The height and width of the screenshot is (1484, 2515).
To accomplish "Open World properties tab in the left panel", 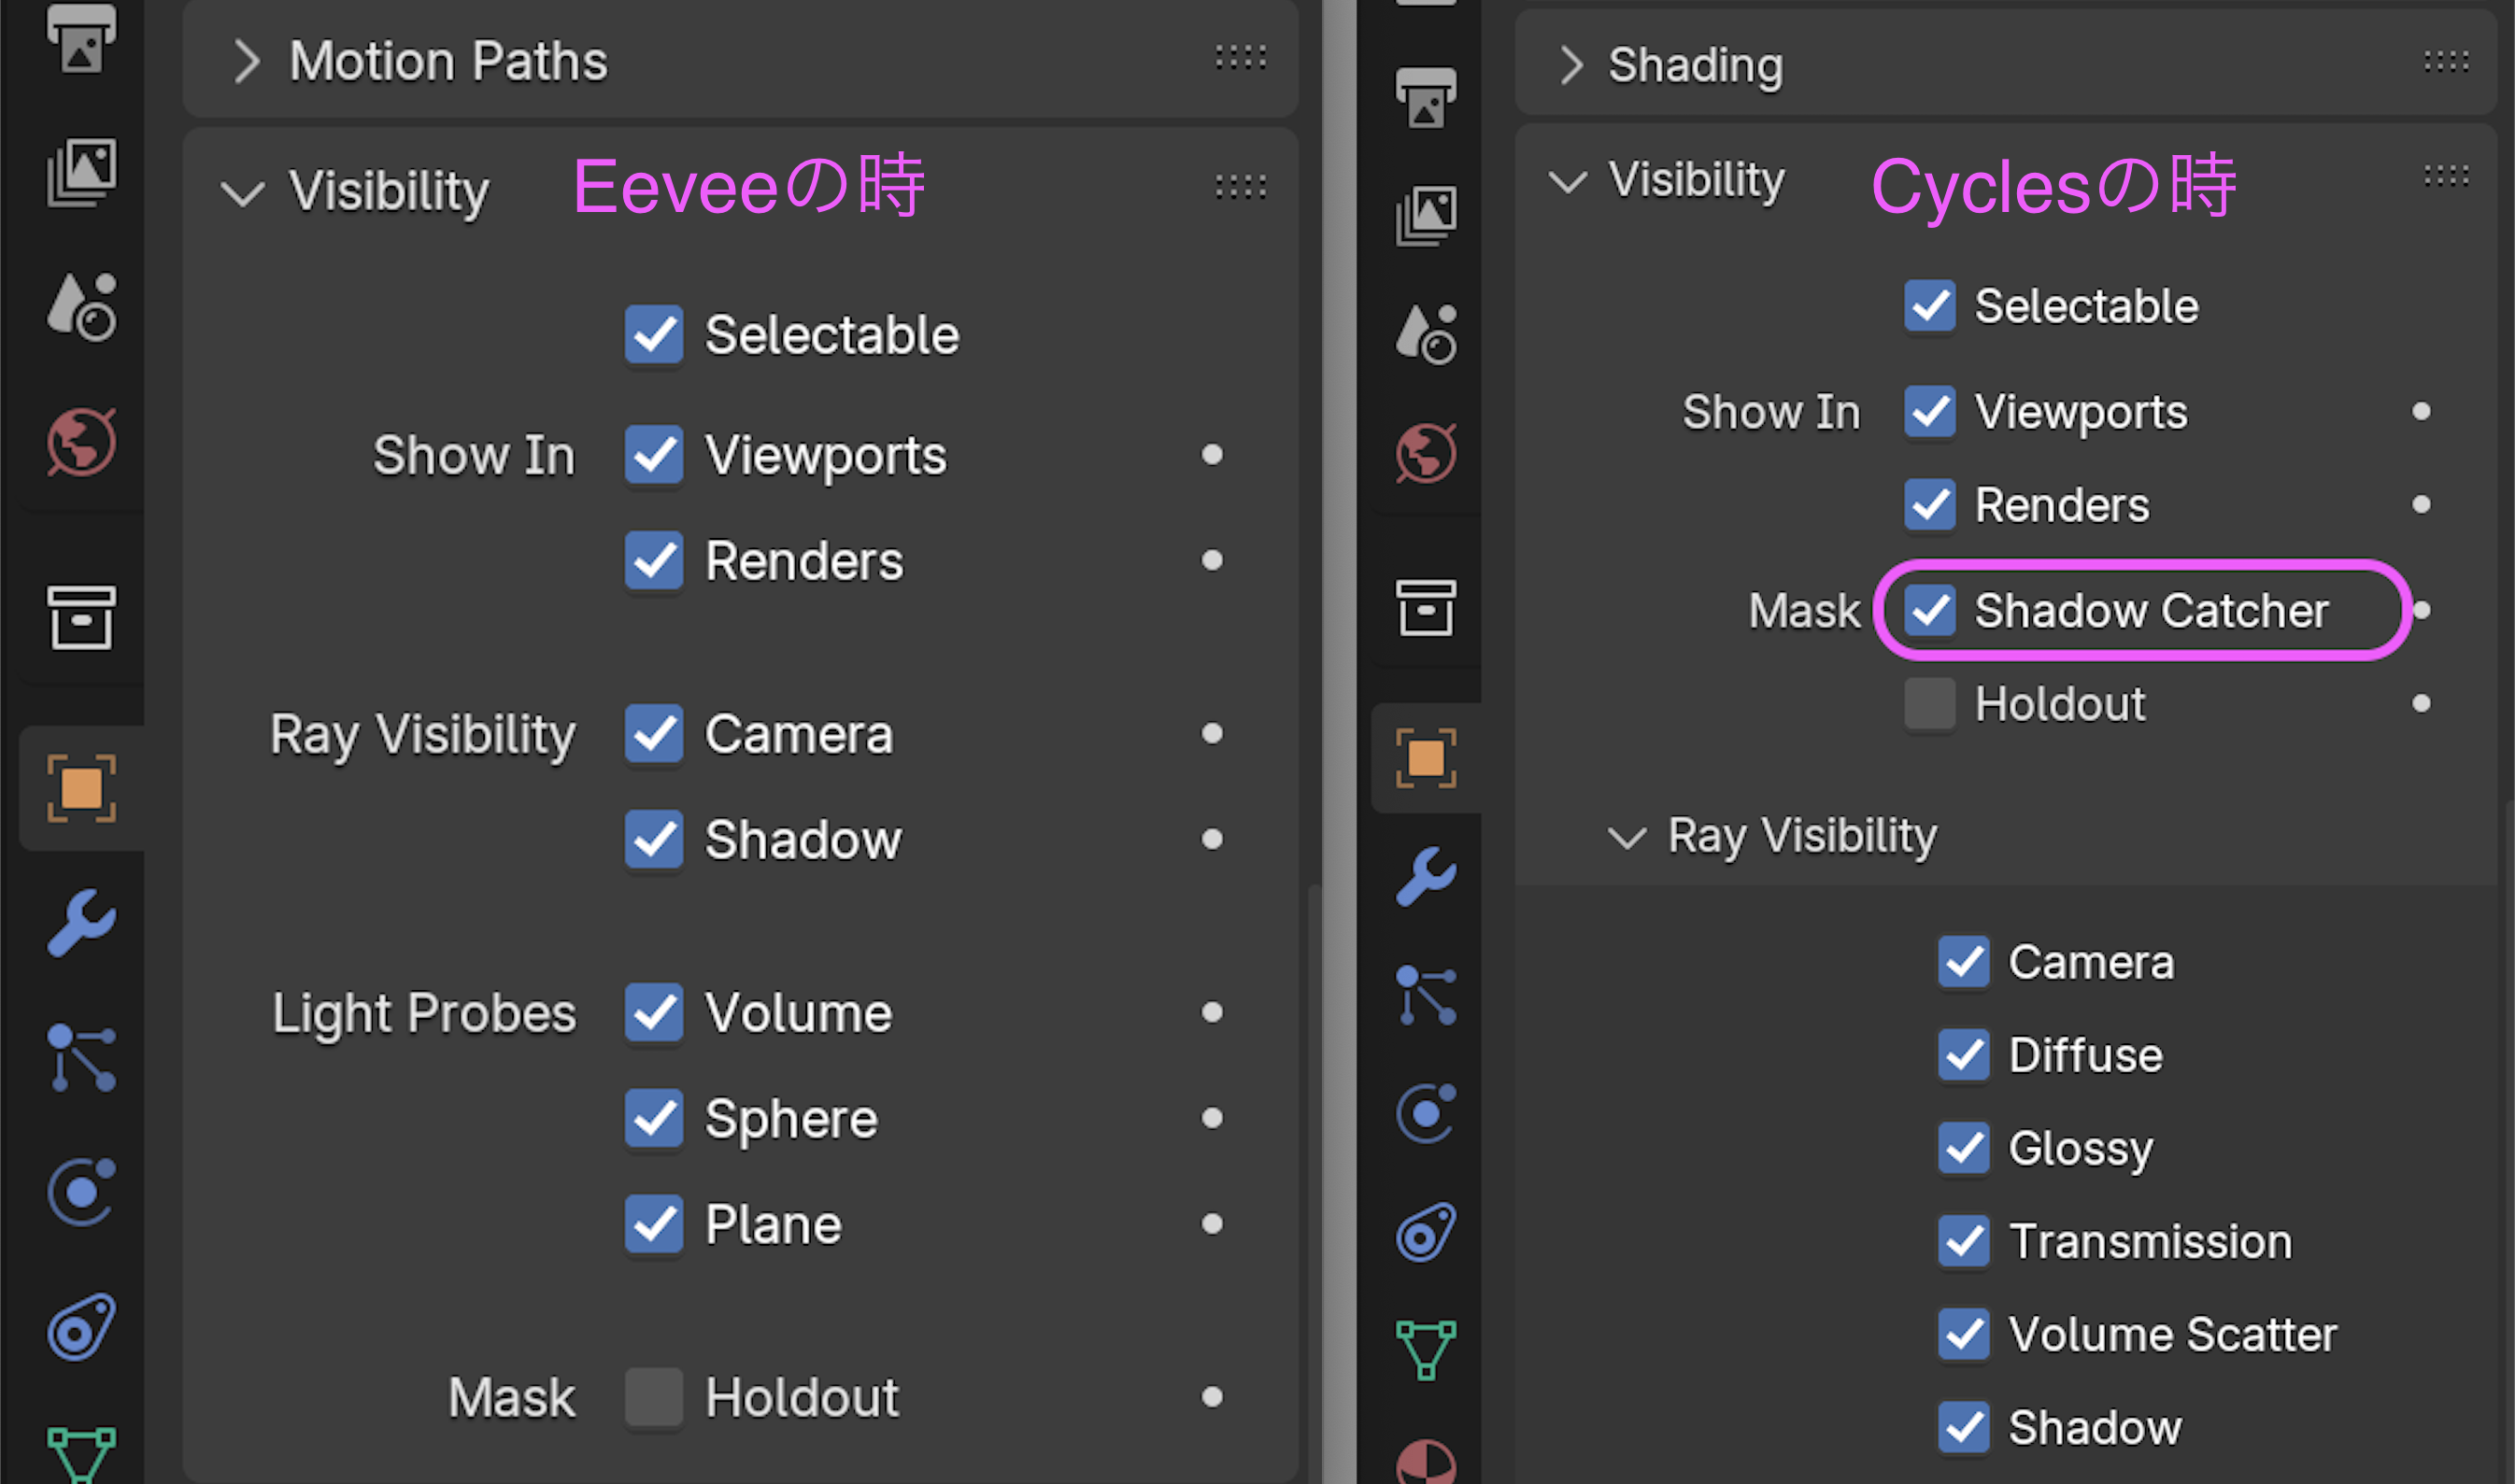I will pyautogui.click(x=81, y=441).
